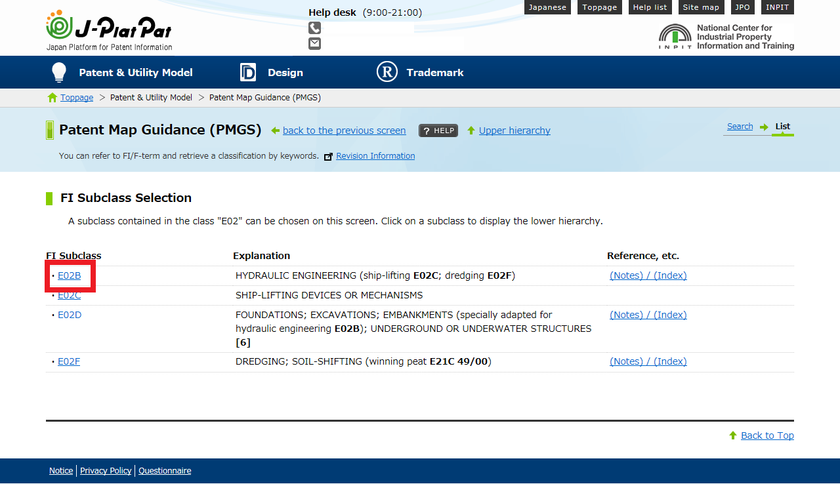Image resolution: width=840 pixels, height=484 pixels.
Task: Click the green home icon in breadcrumb
Action: pyautogui.click(x=52, y=98)
